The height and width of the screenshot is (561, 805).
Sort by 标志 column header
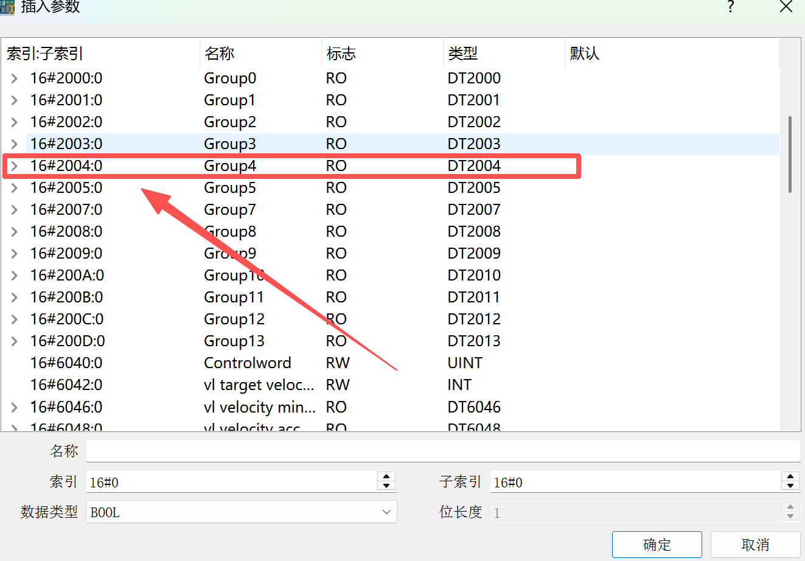(x=383, y=54)
